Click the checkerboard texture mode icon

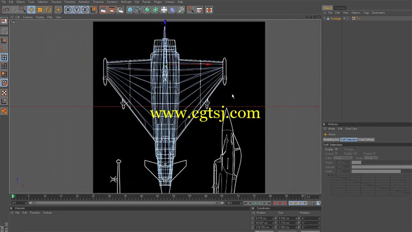[x=4, y=93]
